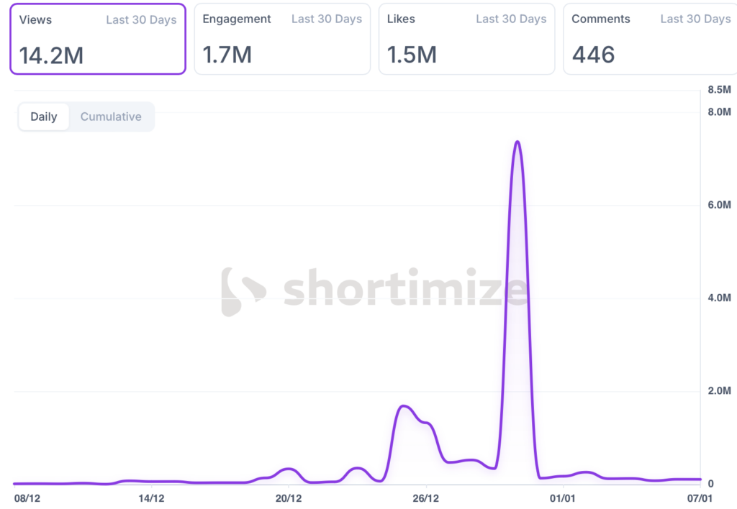Click the Shortimize logo icon watermark
This screenshot has width=737, height=509.
[x=242, y=292]
